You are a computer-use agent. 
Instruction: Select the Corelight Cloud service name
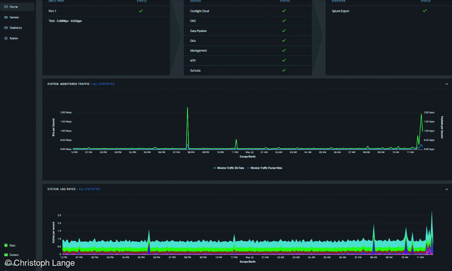200,11
